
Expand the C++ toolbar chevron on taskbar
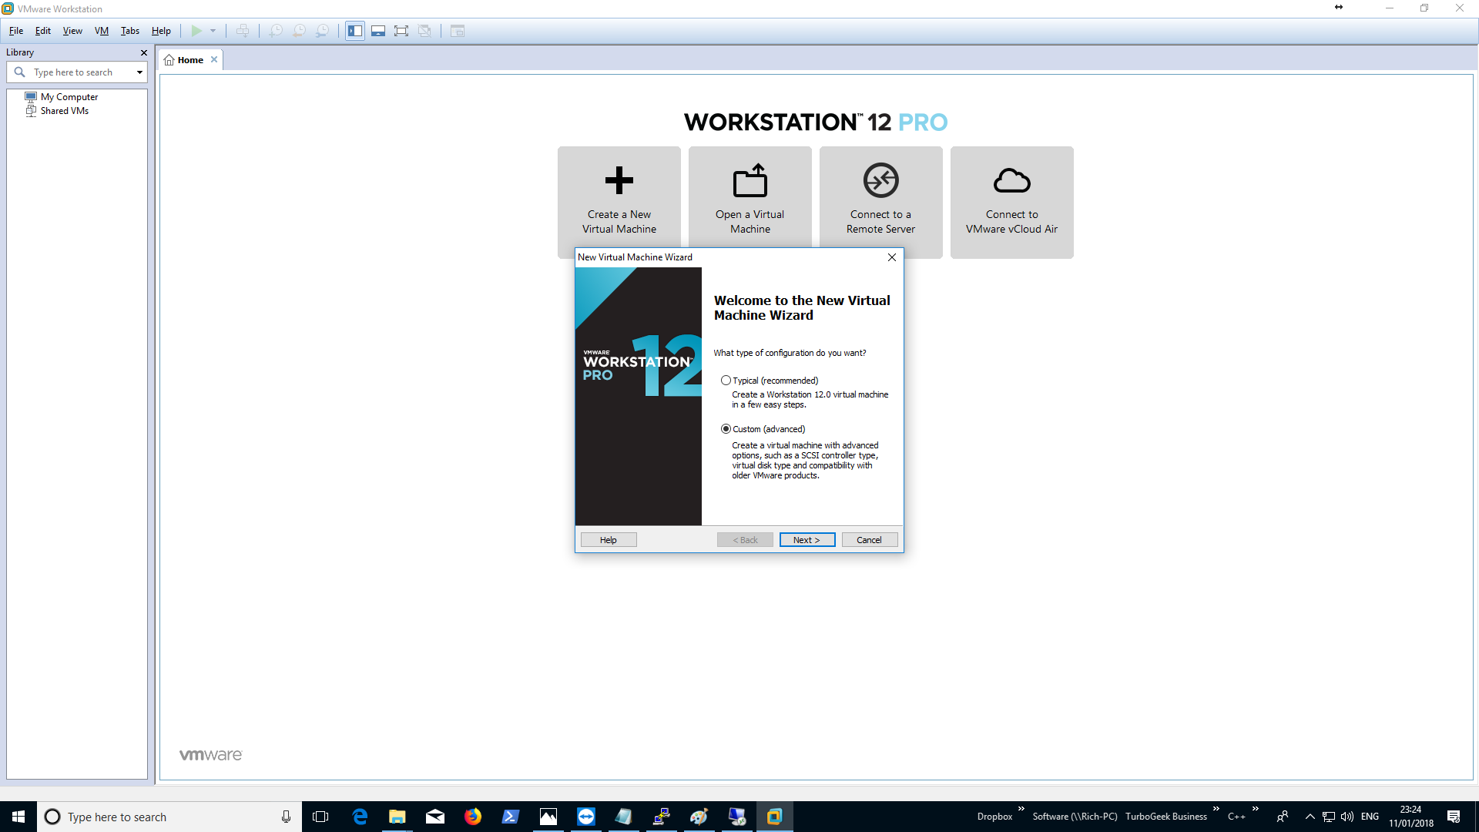[x=1256, y=809]
